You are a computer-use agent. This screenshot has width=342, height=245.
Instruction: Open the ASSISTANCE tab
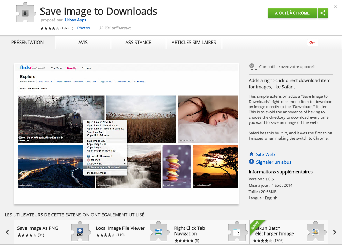[138, 42]
